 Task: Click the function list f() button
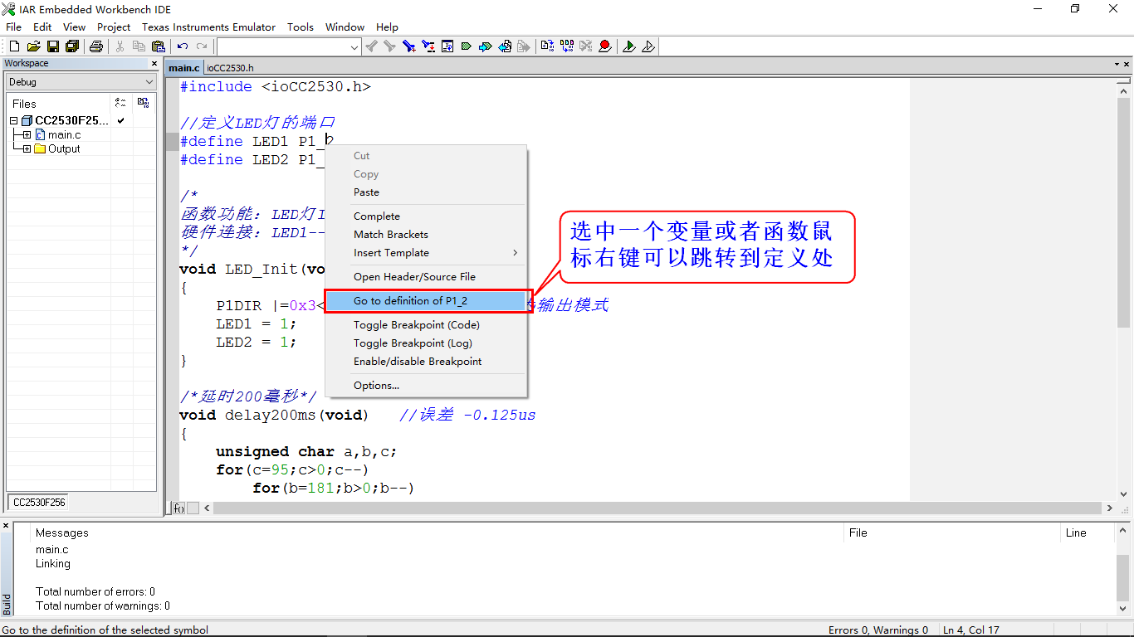click(x=178, y=508)
